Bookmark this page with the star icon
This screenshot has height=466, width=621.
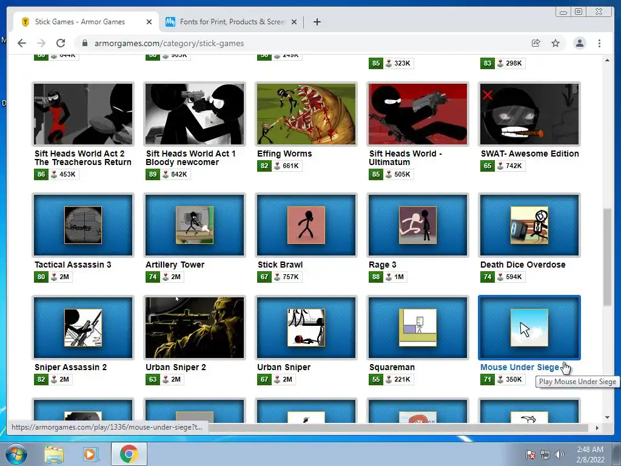point(556,43)
